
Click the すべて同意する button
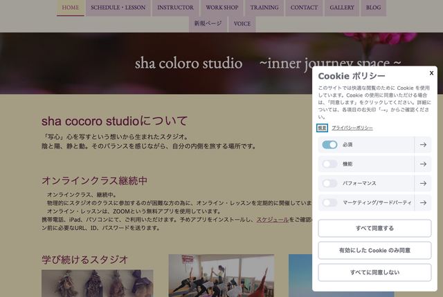[374, 228]
